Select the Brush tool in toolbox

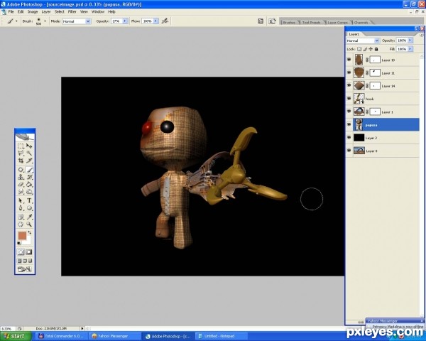29,170
